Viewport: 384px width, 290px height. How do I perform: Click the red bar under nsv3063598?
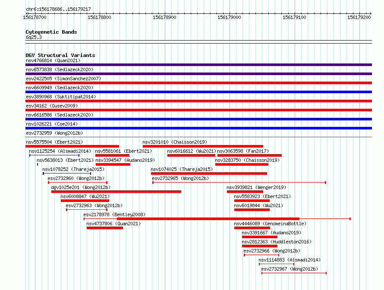(x=249, y=155)
